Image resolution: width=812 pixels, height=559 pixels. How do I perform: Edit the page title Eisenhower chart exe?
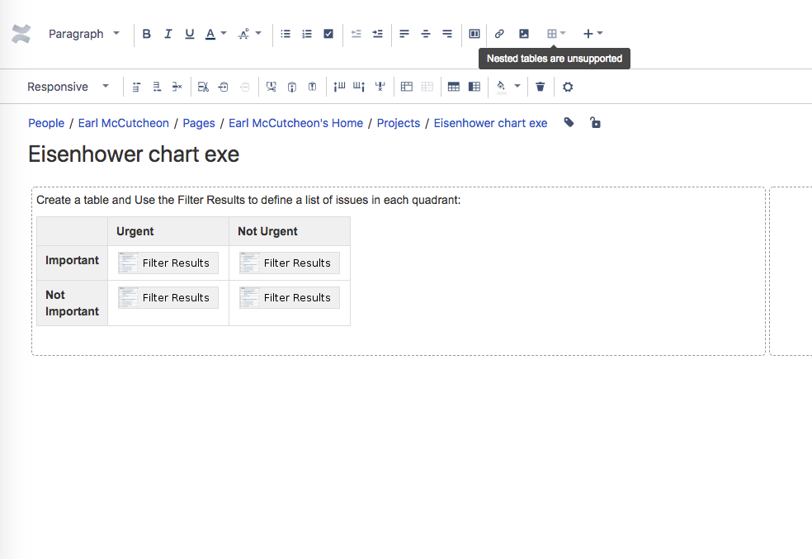pyautogui.click(x=134, y=154)
